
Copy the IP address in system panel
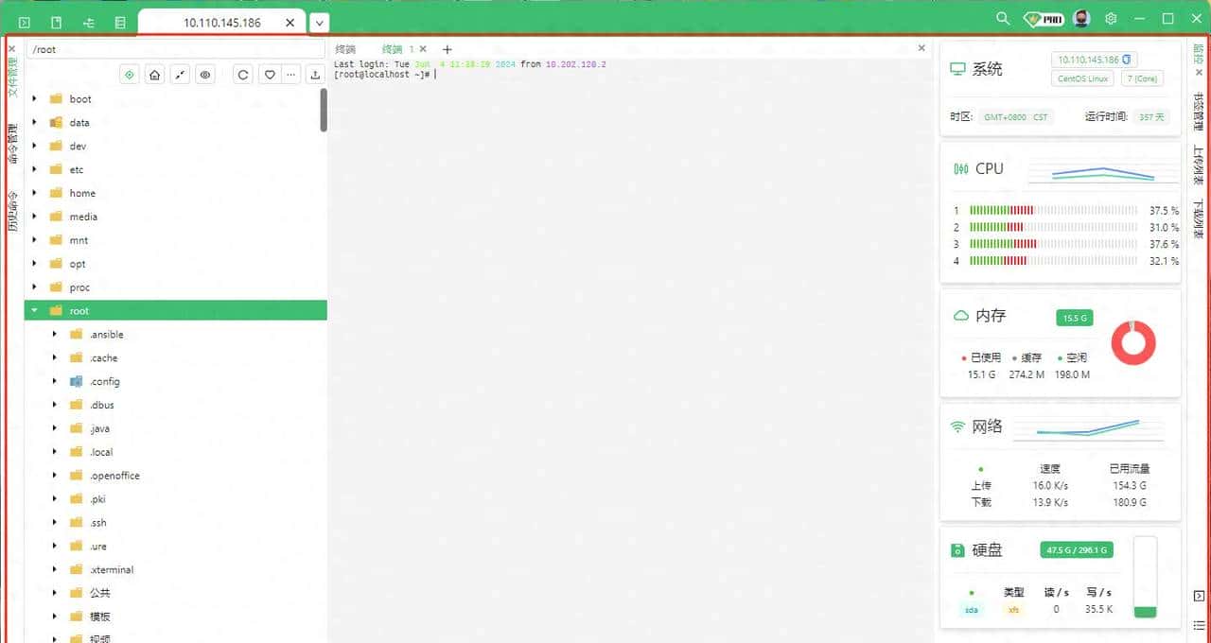[x=1127, y=60]
